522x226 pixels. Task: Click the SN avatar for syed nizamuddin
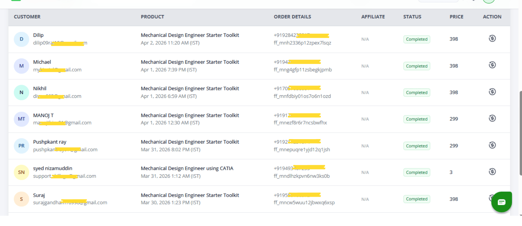pyautogui.click(x=21, y=172)
